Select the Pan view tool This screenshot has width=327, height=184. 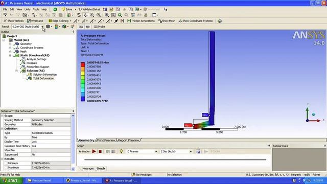(85, 15)
